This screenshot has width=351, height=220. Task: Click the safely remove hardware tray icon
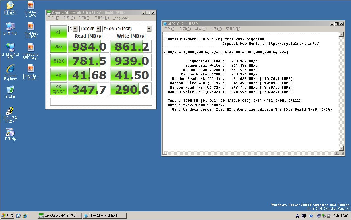click(x=323, y=216)
